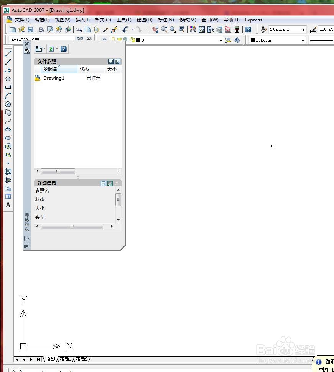Screen dimensions: 334x372
Task: Click detail panel horizontal scrollbar thumb
Action: 72,227
